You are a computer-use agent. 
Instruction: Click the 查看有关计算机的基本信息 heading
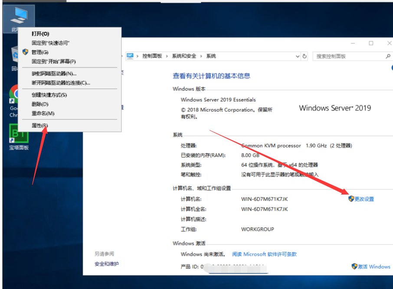pos(211,76)
